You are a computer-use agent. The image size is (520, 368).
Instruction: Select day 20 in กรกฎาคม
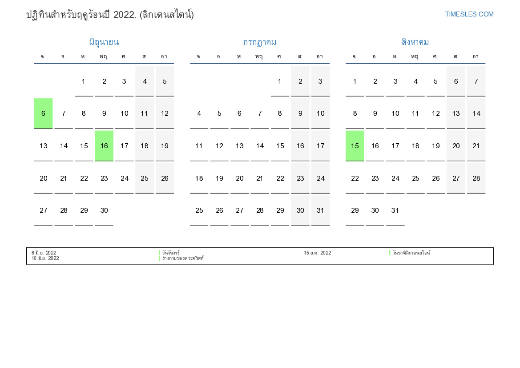tap(239, 178)
